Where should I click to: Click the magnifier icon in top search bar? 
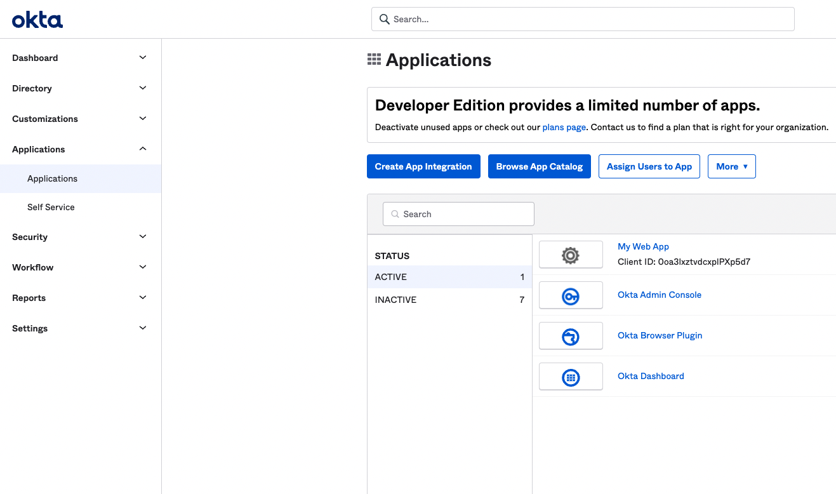[x=384, y=19]
